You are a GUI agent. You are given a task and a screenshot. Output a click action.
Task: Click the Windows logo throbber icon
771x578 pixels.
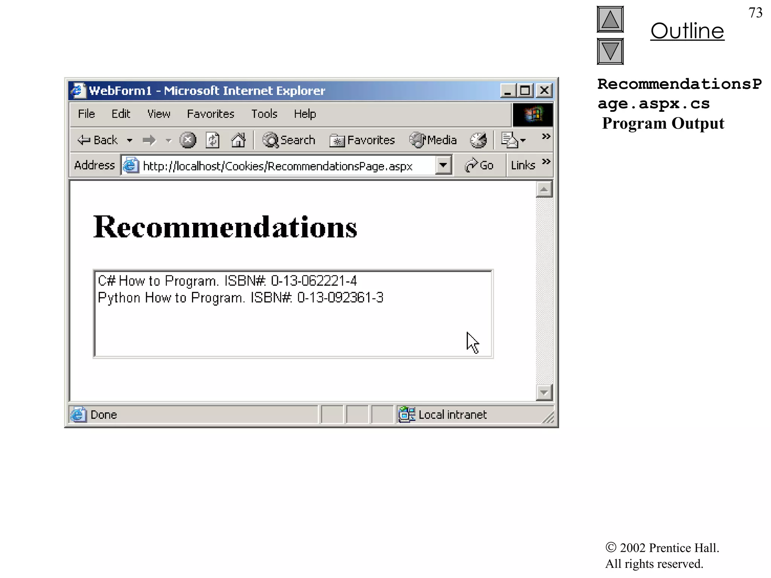click(x=533, y=114)
